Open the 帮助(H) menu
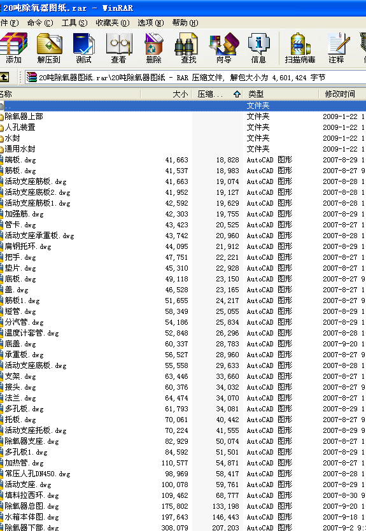Viewport: 366px width, 531px height. [185, 23]
